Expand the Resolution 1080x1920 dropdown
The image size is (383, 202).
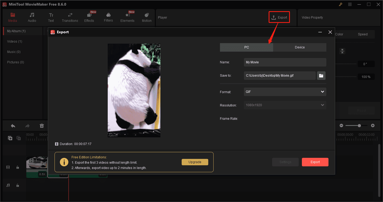point(285,105)
